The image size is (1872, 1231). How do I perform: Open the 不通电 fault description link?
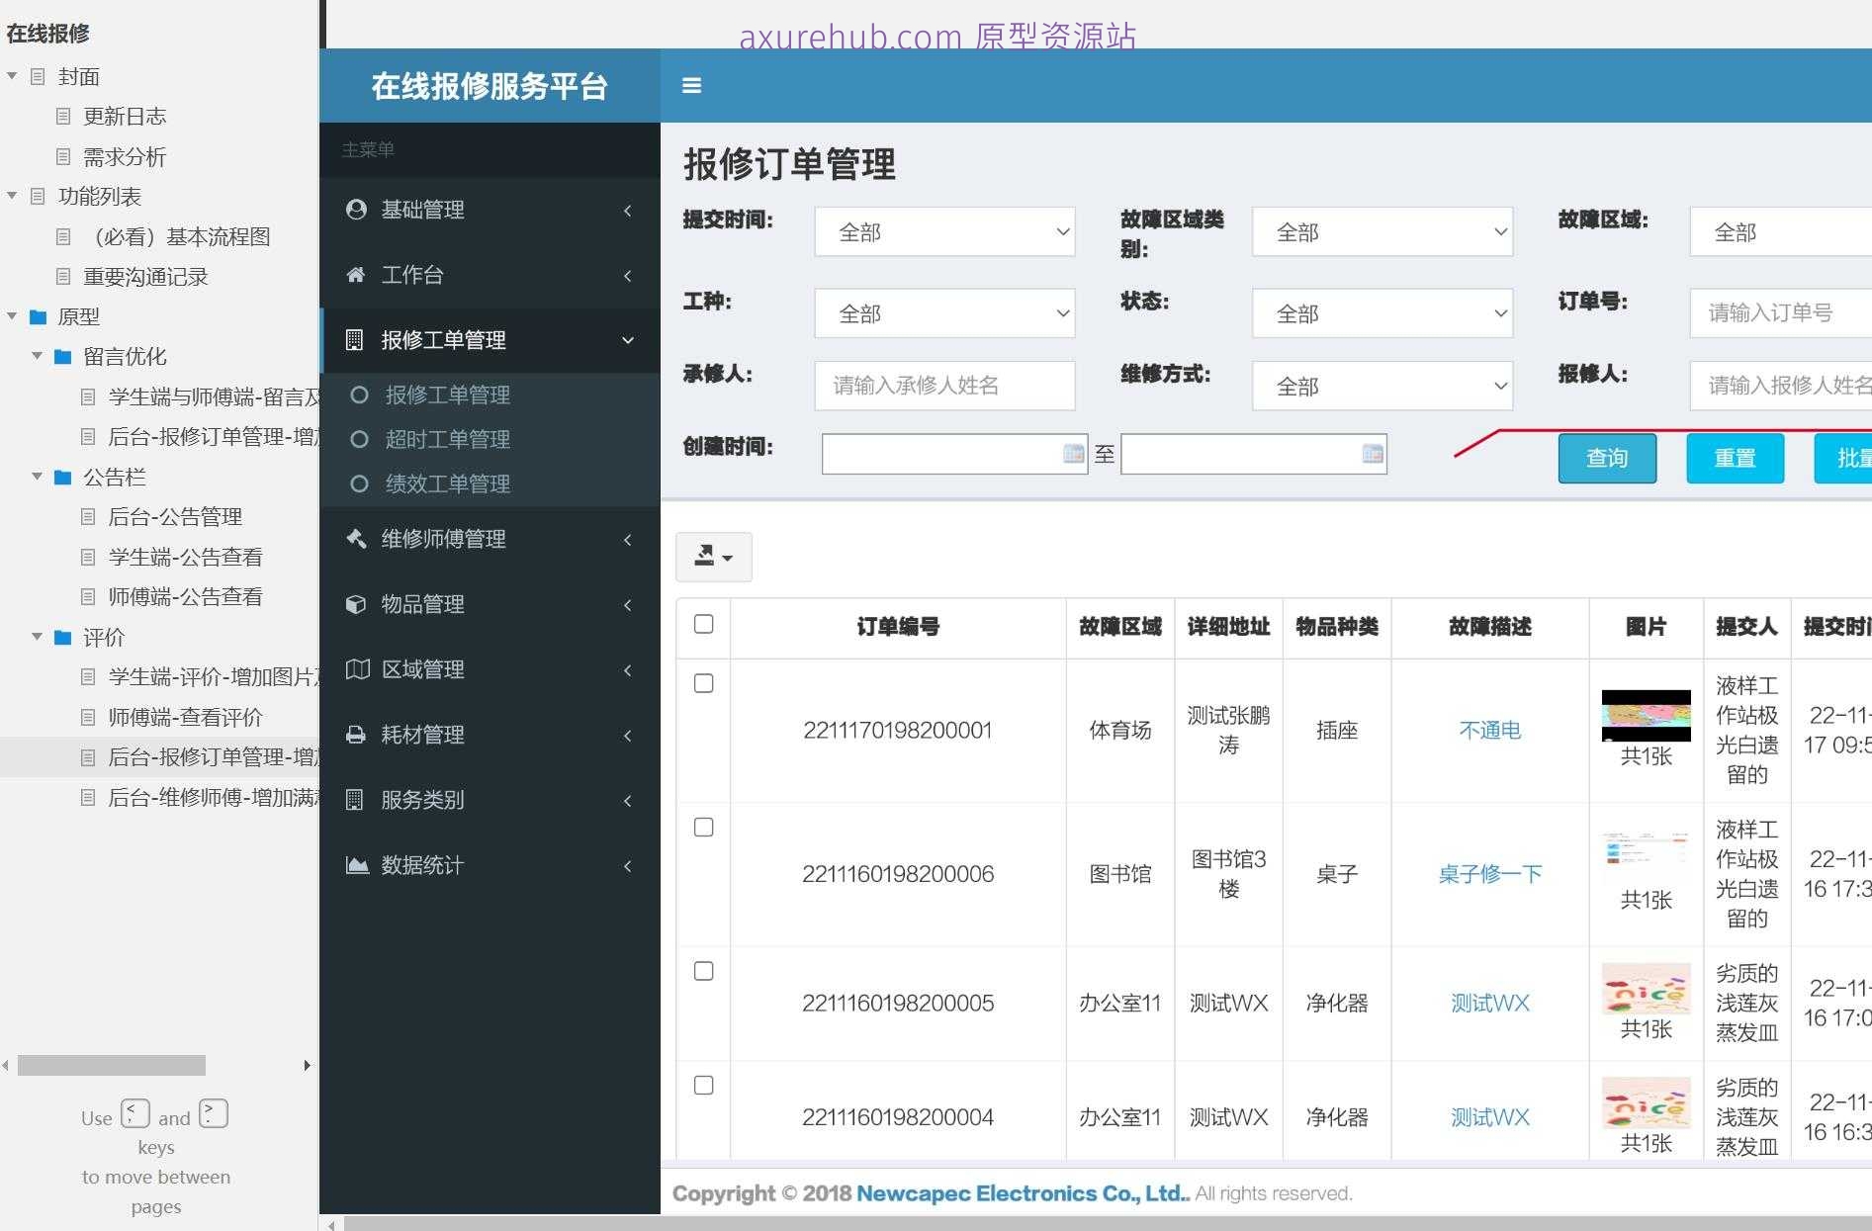click(x=1488, y=730)
